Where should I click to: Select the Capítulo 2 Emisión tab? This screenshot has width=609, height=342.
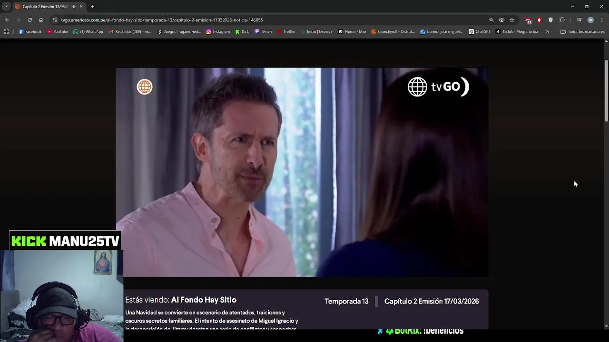click(45, 7)
